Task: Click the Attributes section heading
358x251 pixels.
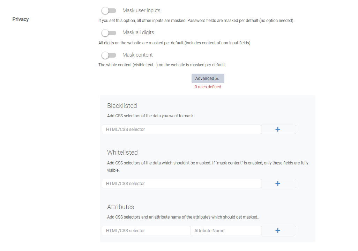Action: coord(120,207)
